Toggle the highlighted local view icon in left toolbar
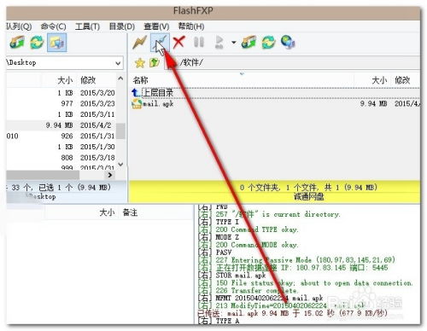This screenshot has height=331, width=427. (57, 43)
